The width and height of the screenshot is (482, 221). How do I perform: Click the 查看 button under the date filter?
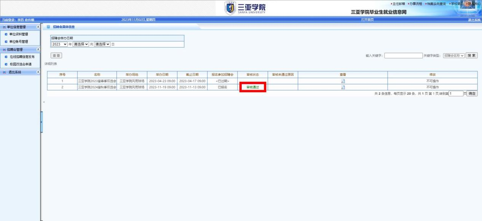pyautogui.click(x=56, y=56)
